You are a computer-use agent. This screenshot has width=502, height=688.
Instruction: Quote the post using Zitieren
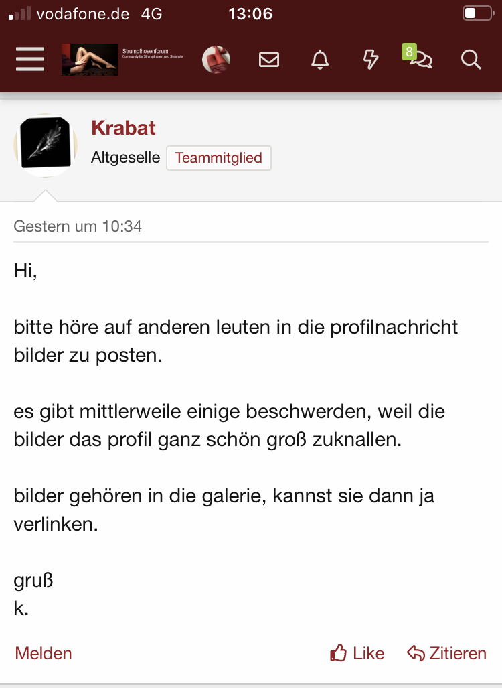446,653
